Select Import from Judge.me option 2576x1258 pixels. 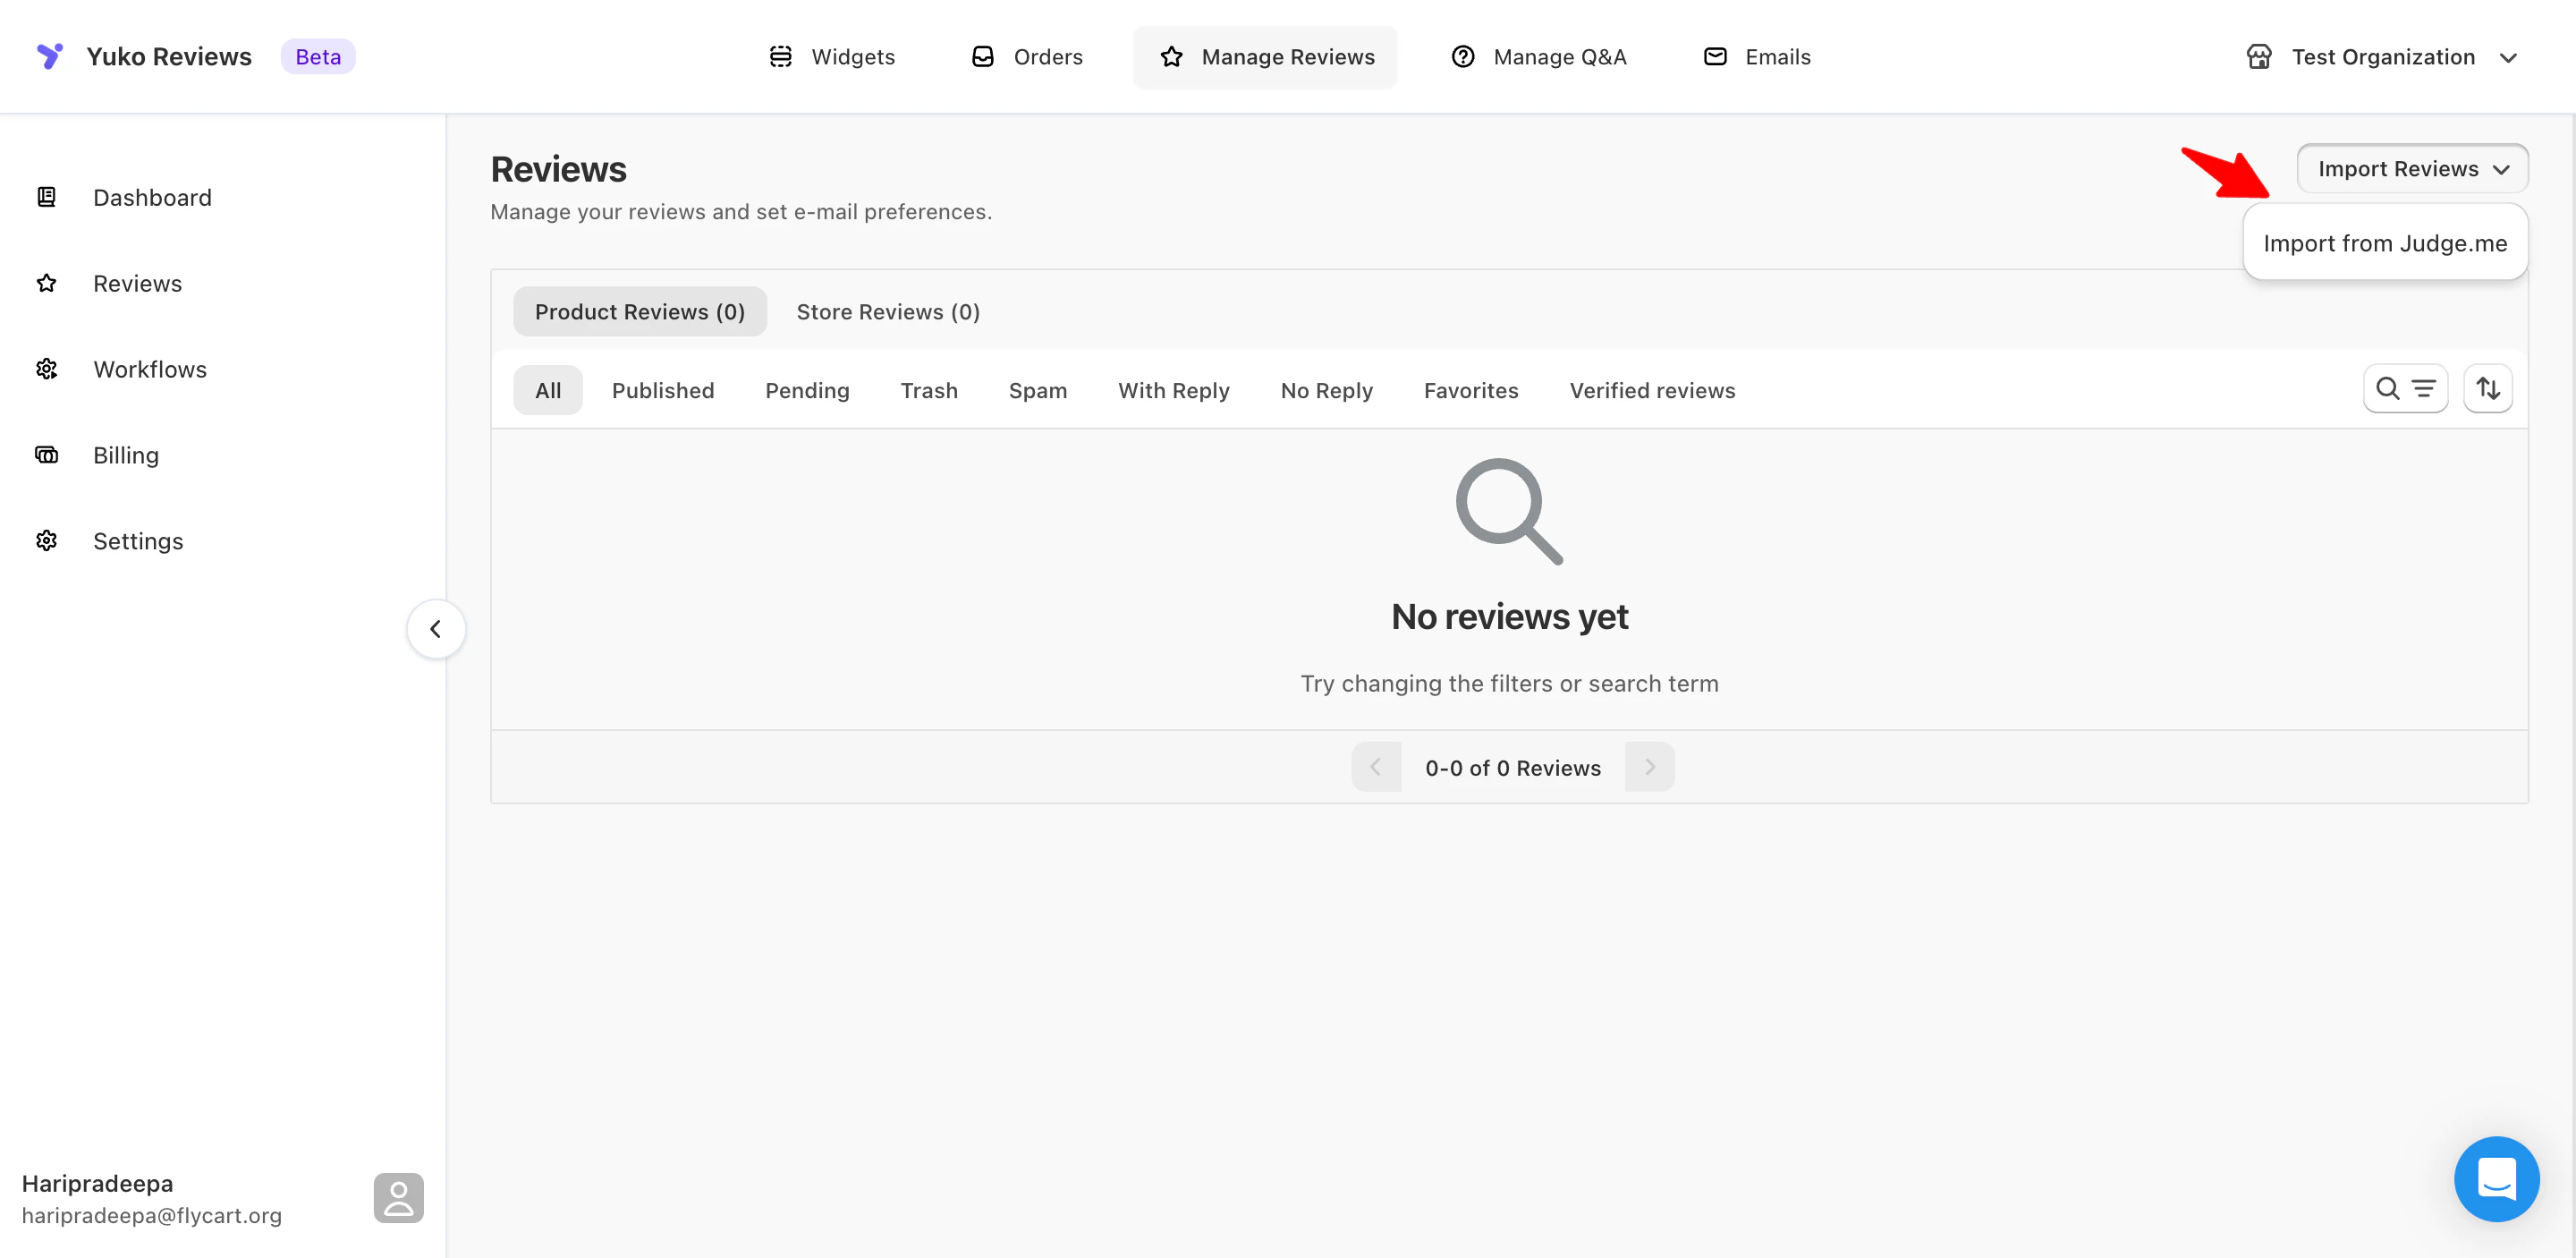2384,243
